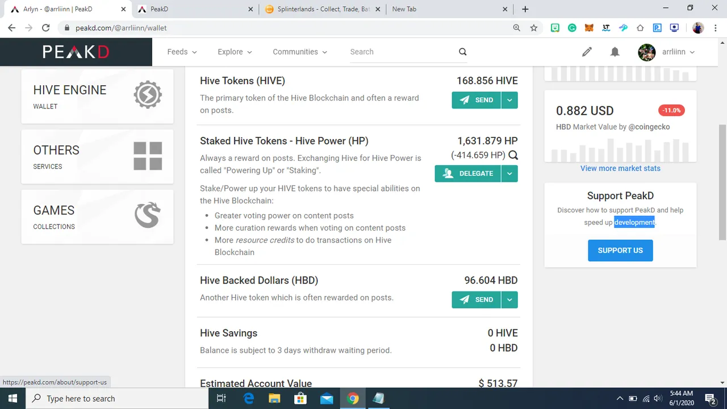Click the address bar URL peakd.com/@arrliinn/wallet
This screenshot has width=727, height=409.
121,28
